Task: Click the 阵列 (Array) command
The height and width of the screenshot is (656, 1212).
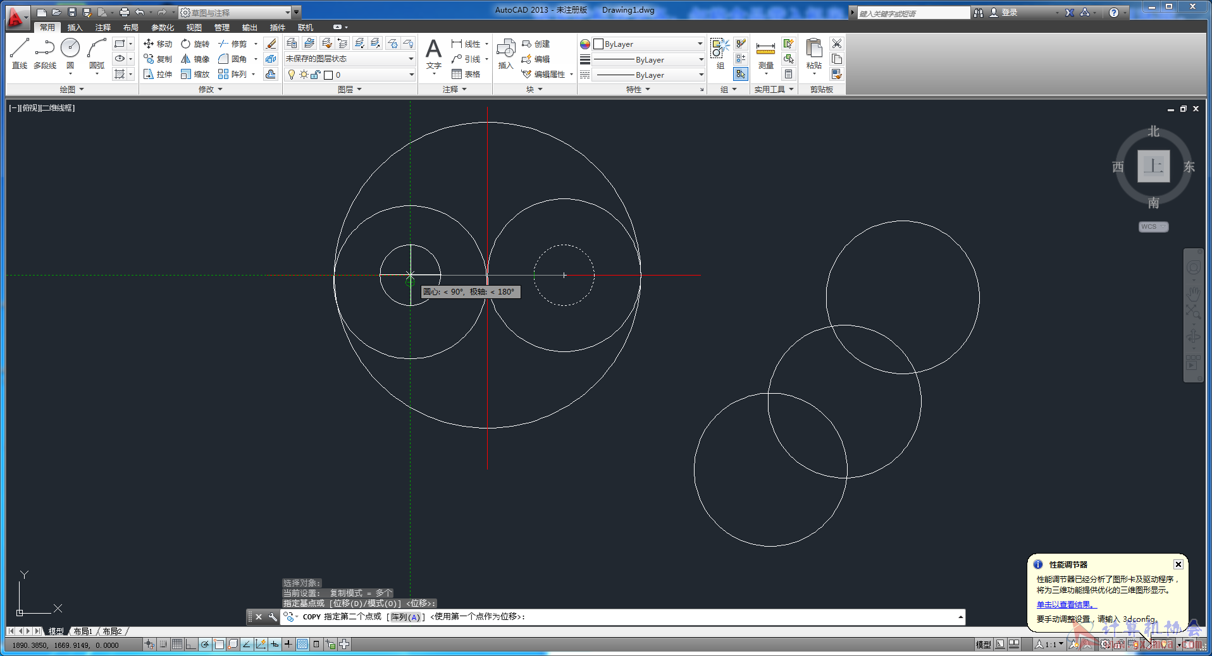Action: 232,74
